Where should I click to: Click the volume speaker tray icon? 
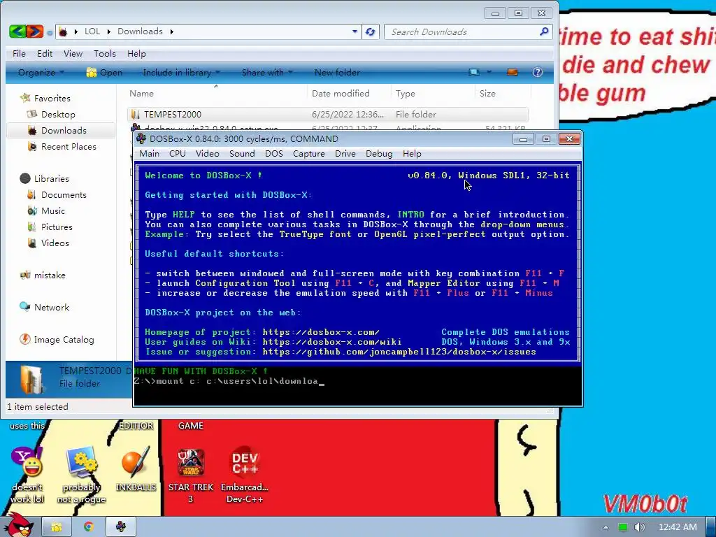[x=639, y=527]
